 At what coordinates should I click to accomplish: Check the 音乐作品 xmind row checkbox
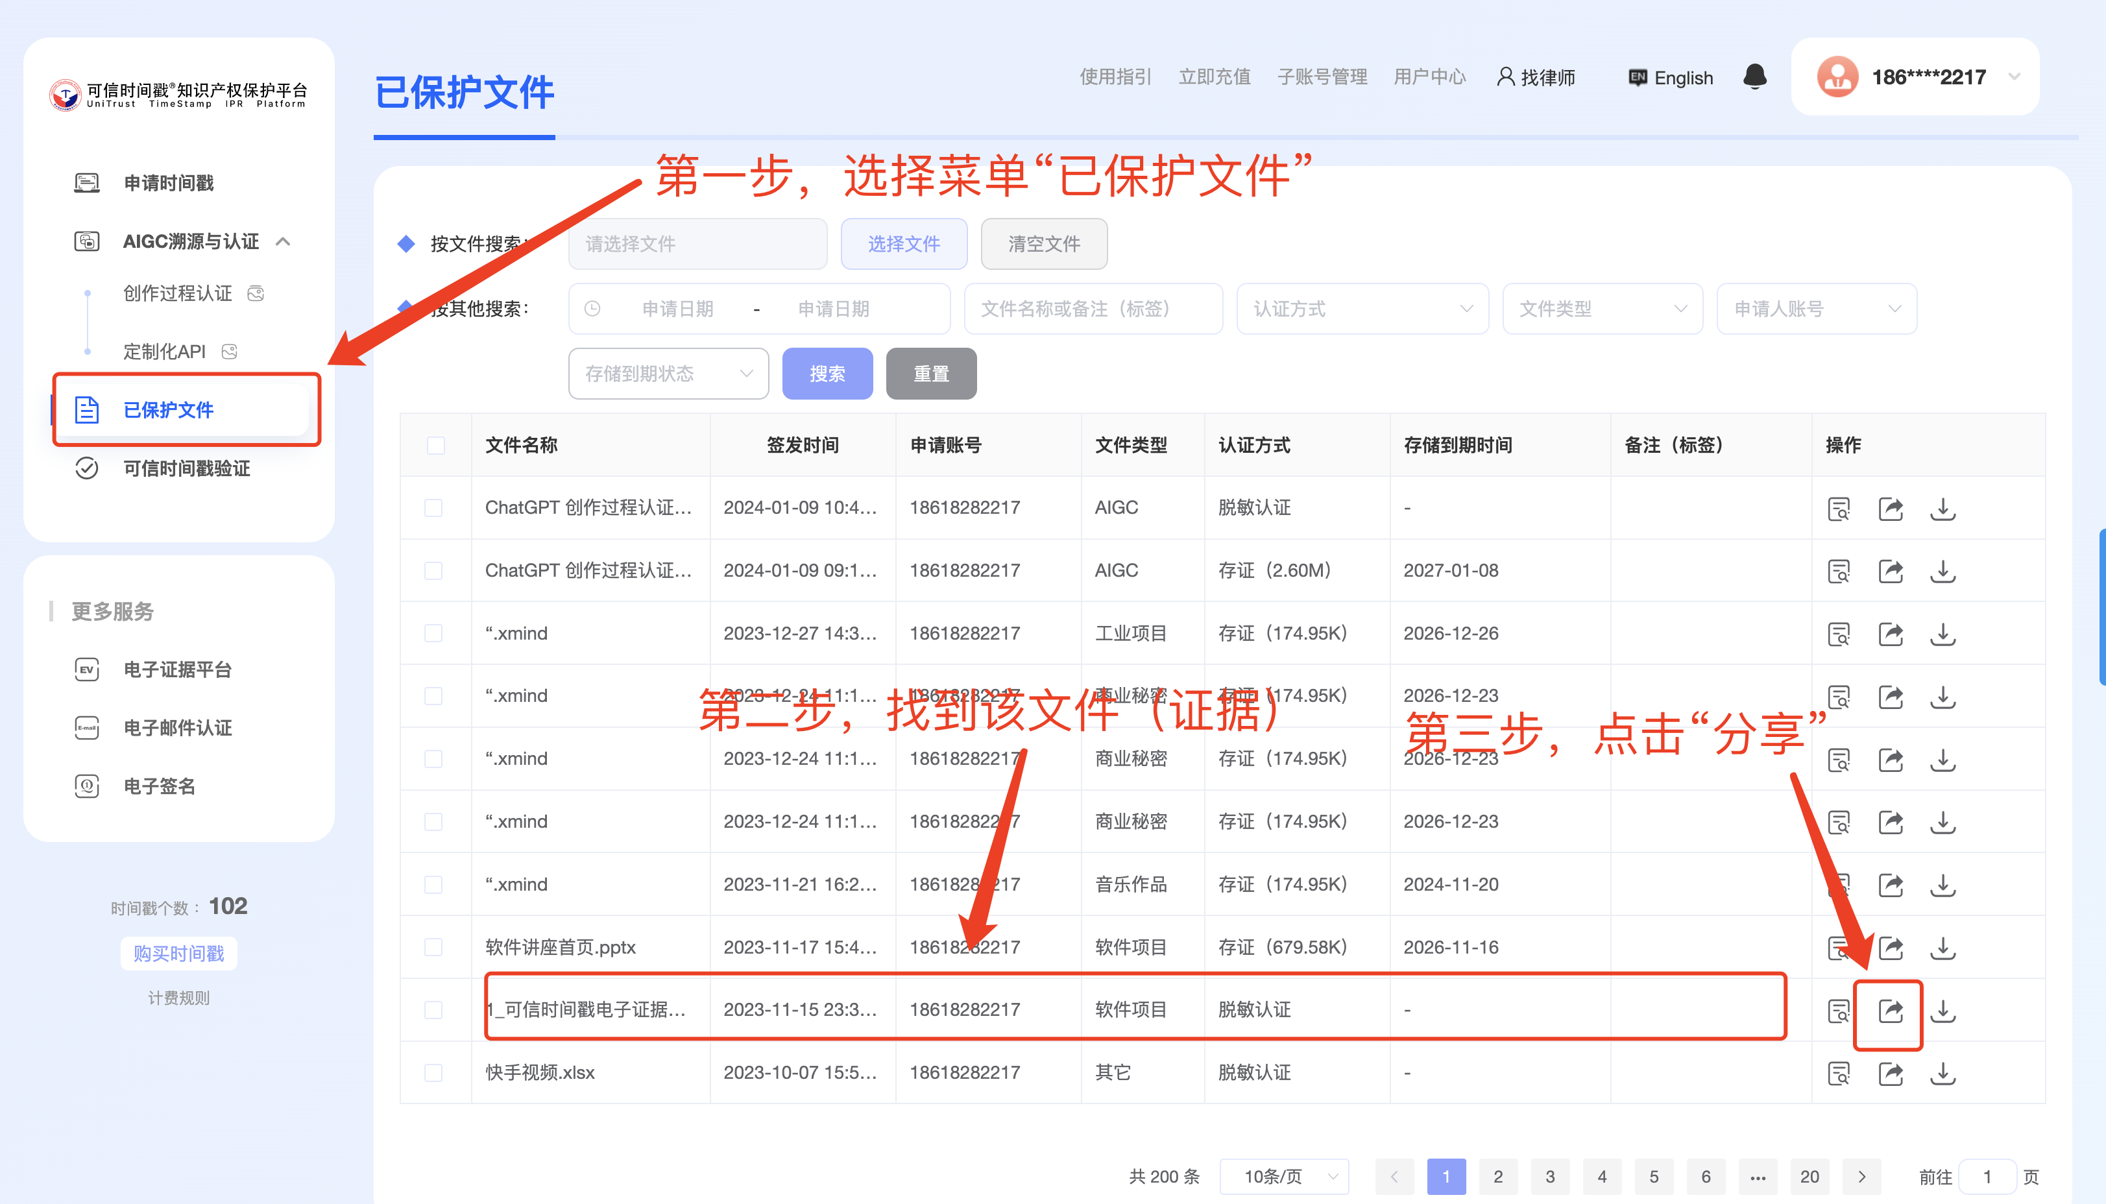[433, 885]
